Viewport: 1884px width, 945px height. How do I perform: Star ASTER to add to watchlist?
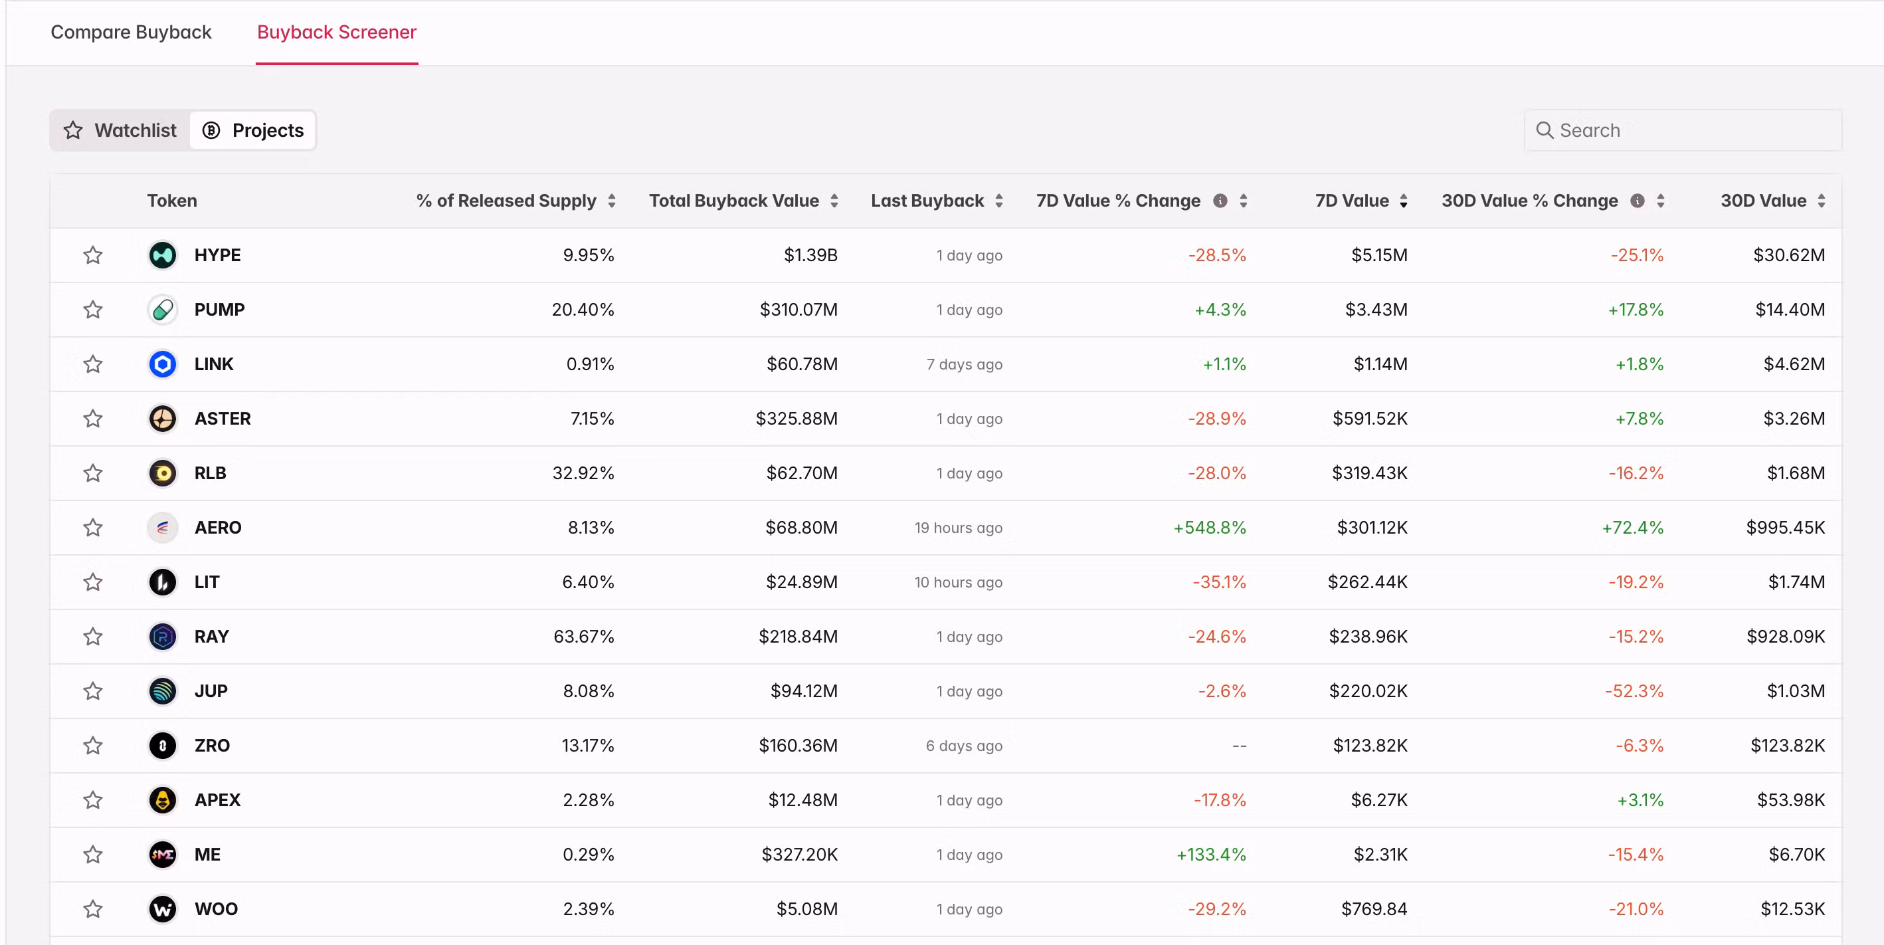[93, 419]
